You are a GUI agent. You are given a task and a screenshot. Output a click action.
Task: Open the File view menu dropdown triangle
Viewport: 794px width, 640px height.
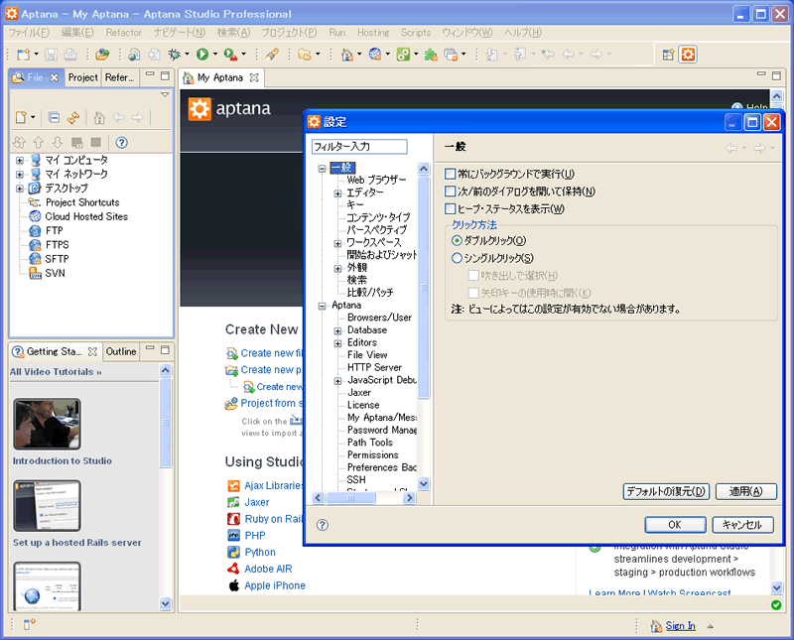point(165,94)
